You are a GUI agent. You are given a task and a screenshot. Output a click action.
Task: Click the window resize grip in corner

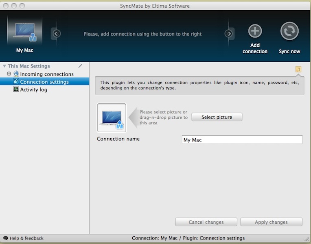[307, 239]
